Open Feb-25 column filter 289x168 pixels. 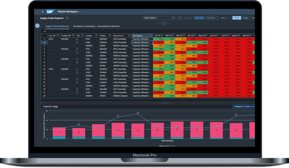pos(173,35)
